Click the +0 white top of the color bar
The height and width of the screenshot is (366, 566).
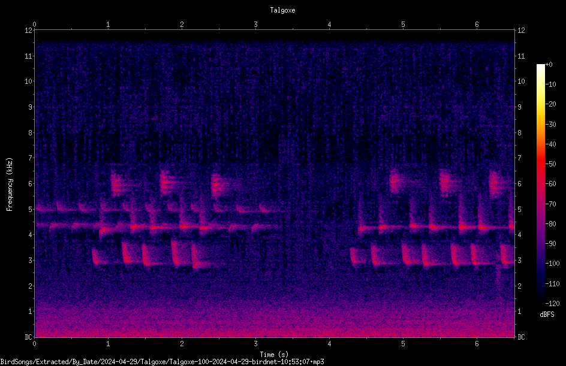(540, 66)
